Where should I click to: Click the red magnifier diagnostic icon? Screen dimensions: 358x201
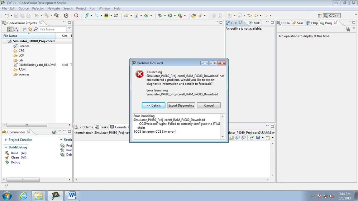point(76,15)
